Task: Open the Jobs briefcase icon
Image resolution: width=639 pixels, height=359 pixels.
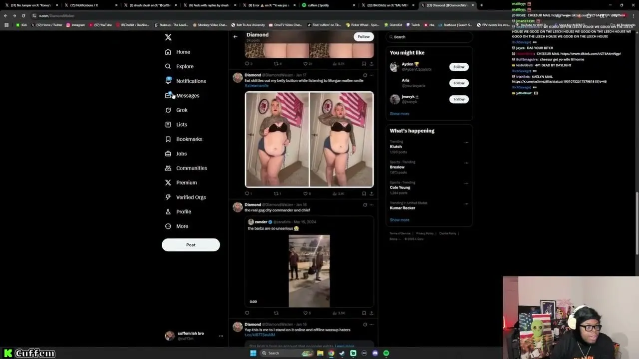Action: tap(168, 154)
